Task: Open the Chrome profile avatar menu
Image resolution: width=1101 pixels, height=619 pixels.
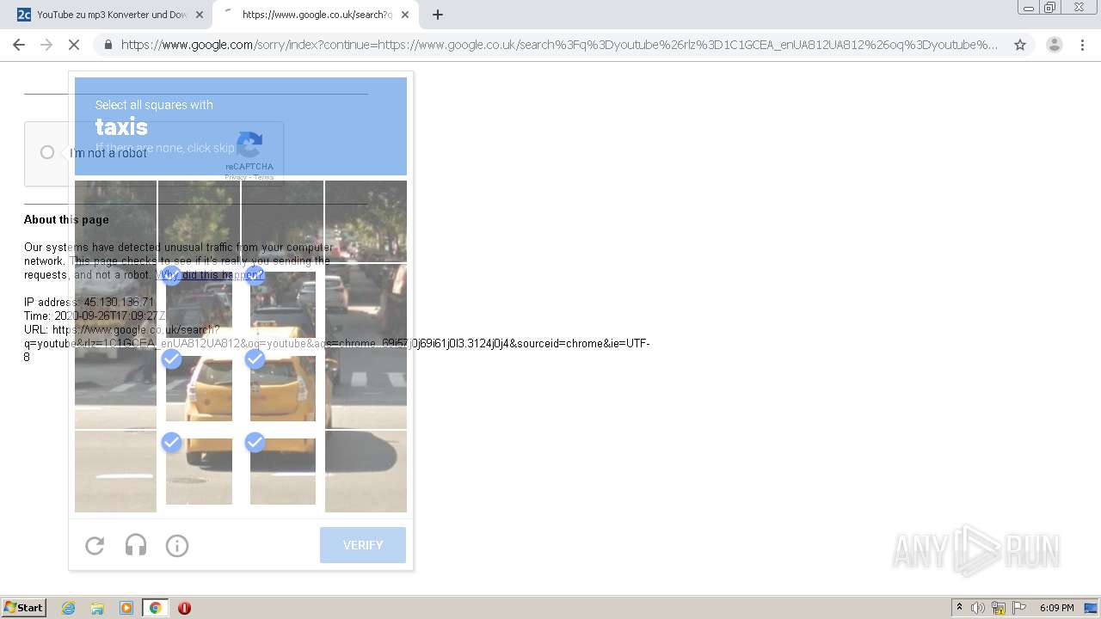Action: click(1055, 45)
